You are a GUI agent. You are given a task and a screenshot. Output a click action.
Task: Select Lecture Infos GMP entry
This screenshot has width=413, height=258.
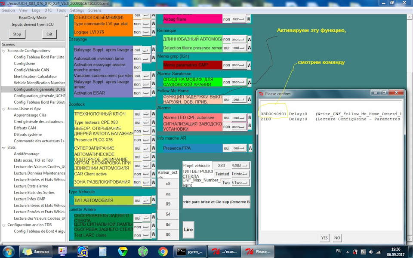click(x=29, y=199)
